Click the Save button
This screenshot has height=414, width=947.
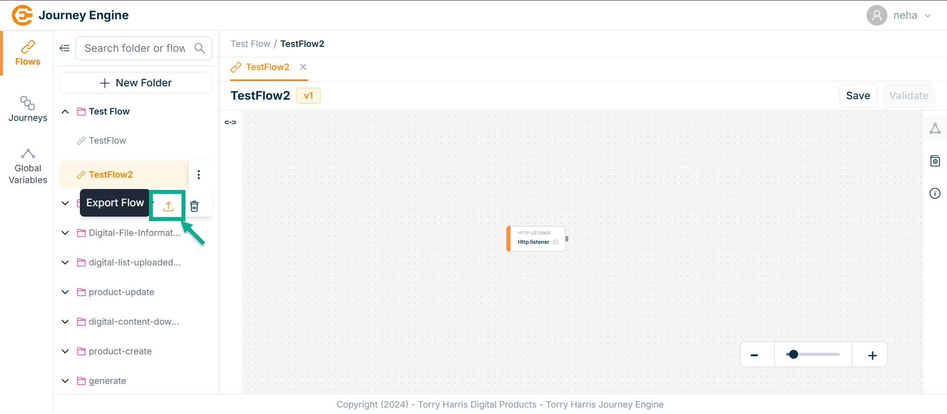click(858, 96)
